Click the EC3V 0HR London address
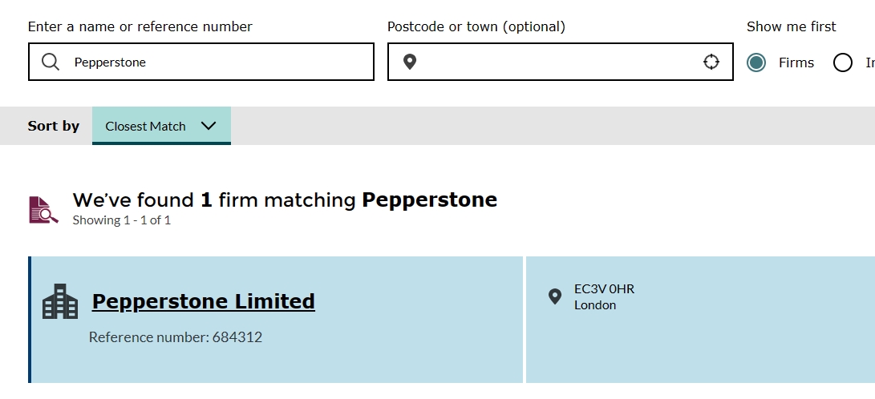This screenshot has height=399, width=875. pyautogui.click(x=604, y=296)
